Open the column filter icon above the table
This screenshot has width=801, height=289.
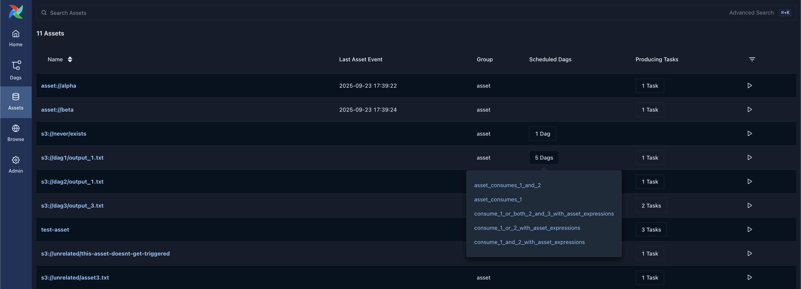click(752, 59)
